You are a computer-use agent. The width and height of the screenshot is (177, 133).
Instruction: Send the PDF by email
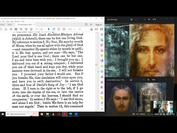point(97,29)
